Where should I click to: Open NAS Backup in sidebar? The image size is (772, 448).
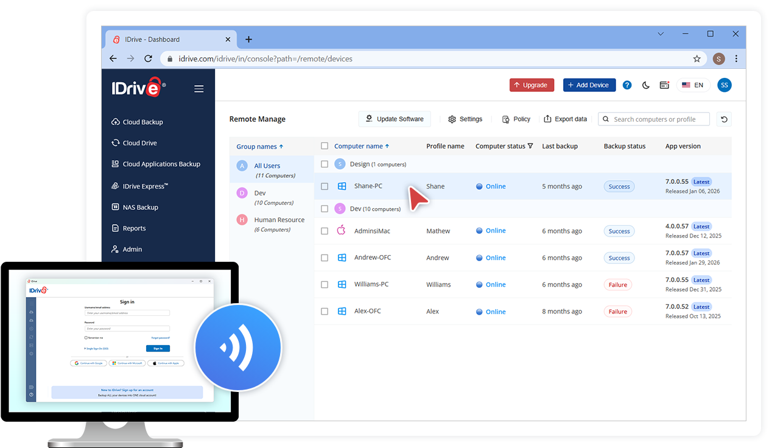tap(135, 207)
